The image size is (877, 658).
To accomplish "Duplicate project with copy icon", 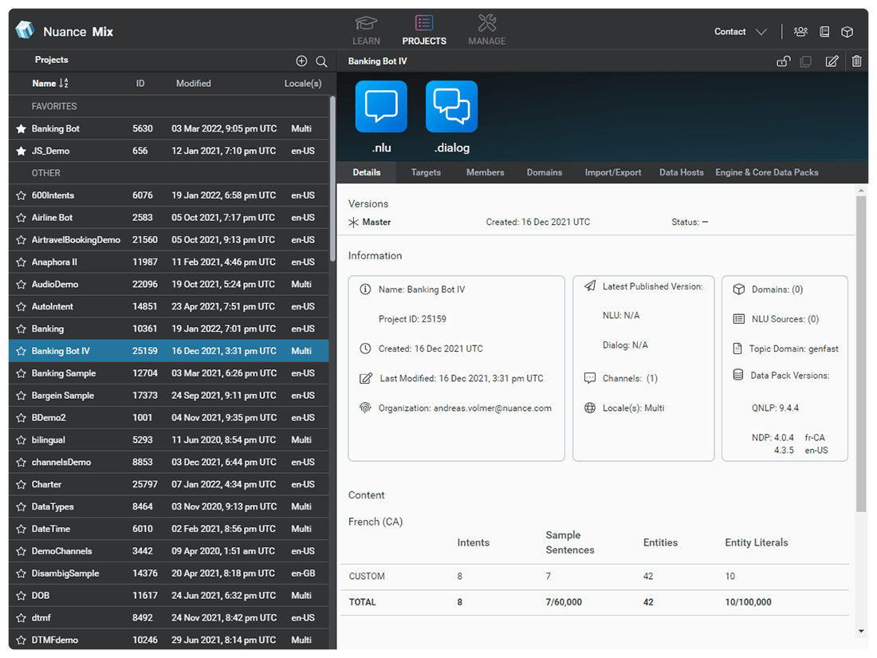I will [806, 61].
